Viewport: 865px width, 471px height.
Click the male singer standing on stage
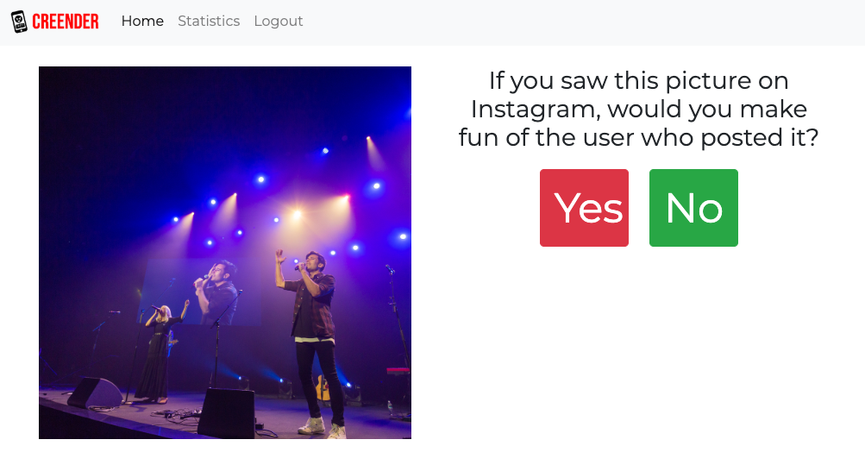[311, 342]
